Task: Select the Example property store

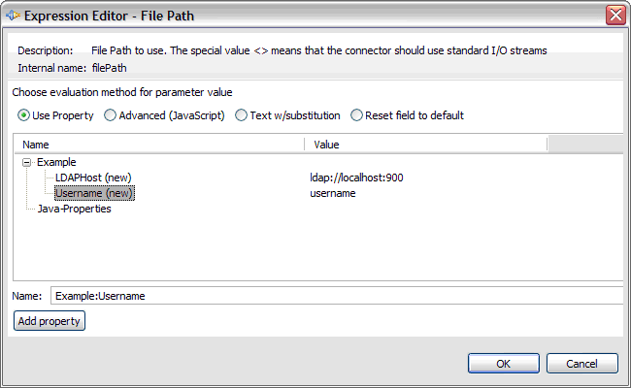Action: [56, 162]
